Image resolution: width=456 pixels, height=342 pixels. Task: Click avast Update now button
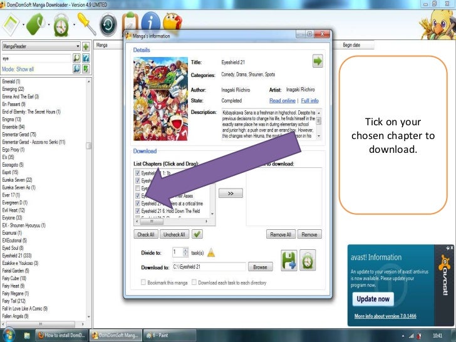[373, 299]
